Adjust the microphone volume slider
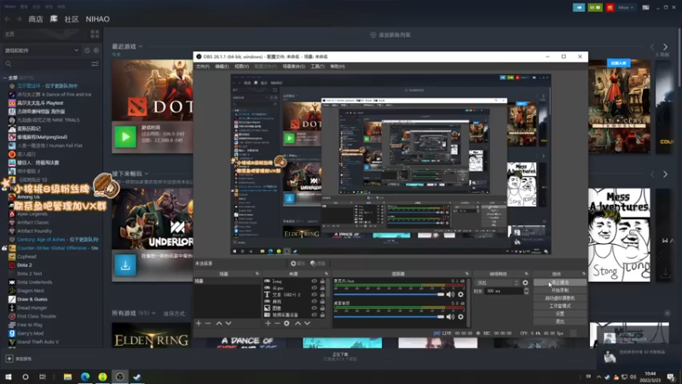This screenshot has height=384, width=682. pyautogui.click(x=389, y=294)
